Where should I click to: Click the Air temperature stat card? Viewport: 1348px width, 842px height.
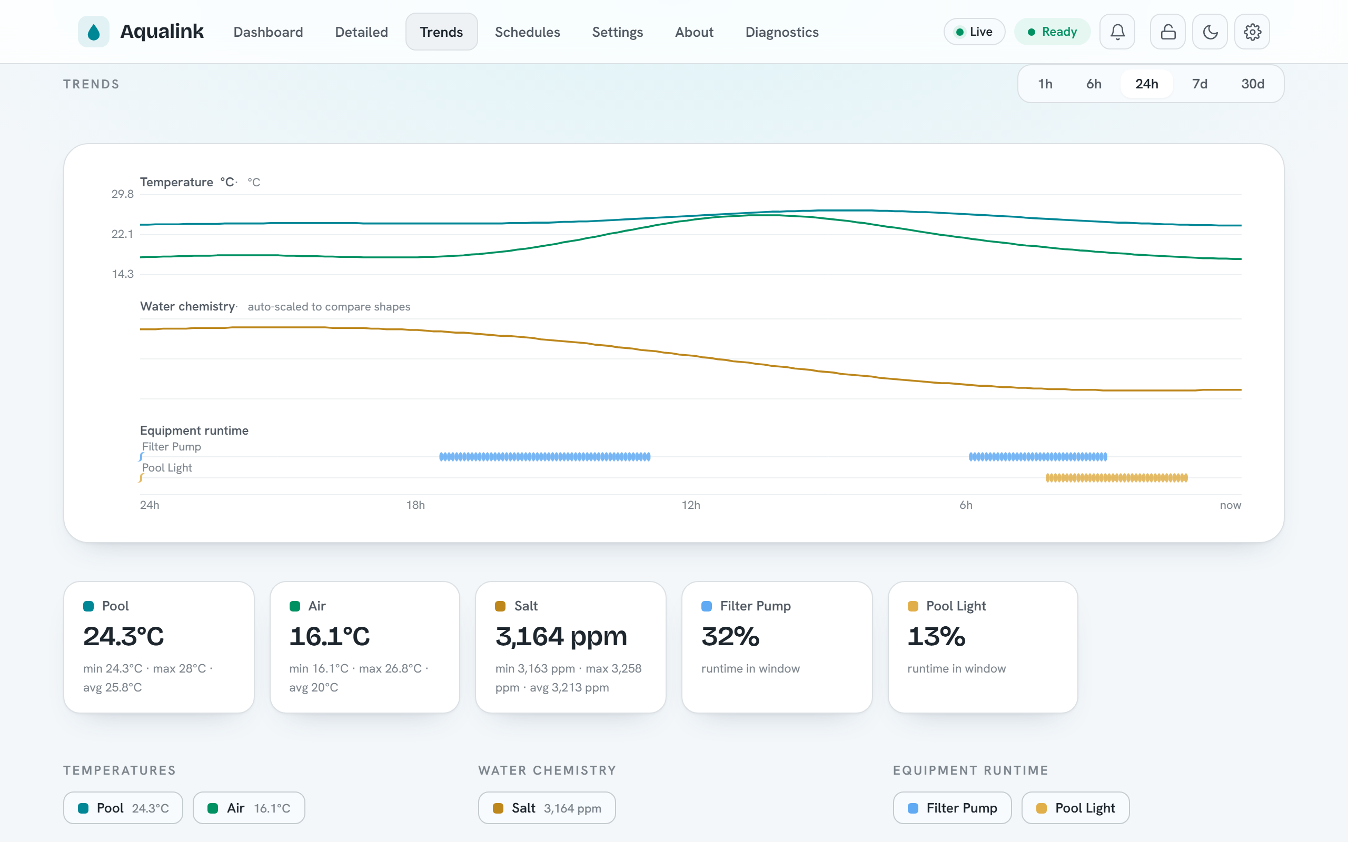pos(365,647)
